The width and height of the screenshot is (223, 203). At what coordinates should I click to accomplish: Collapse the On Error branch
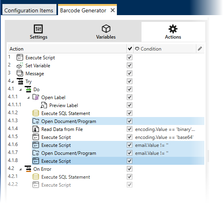tap(21, 170)
